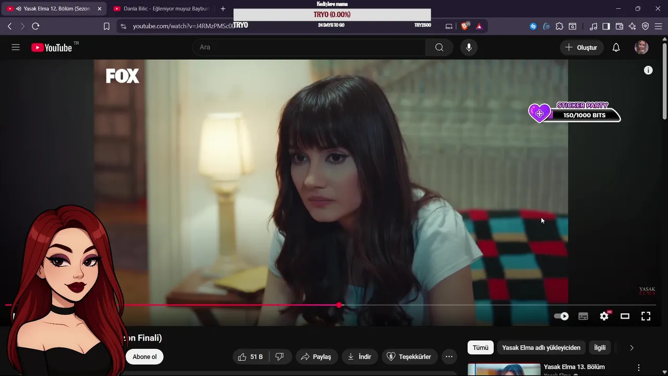This screenshot has height=376, width=668.
Task: Toggle subtitles captions button
Action: (583, 316)
